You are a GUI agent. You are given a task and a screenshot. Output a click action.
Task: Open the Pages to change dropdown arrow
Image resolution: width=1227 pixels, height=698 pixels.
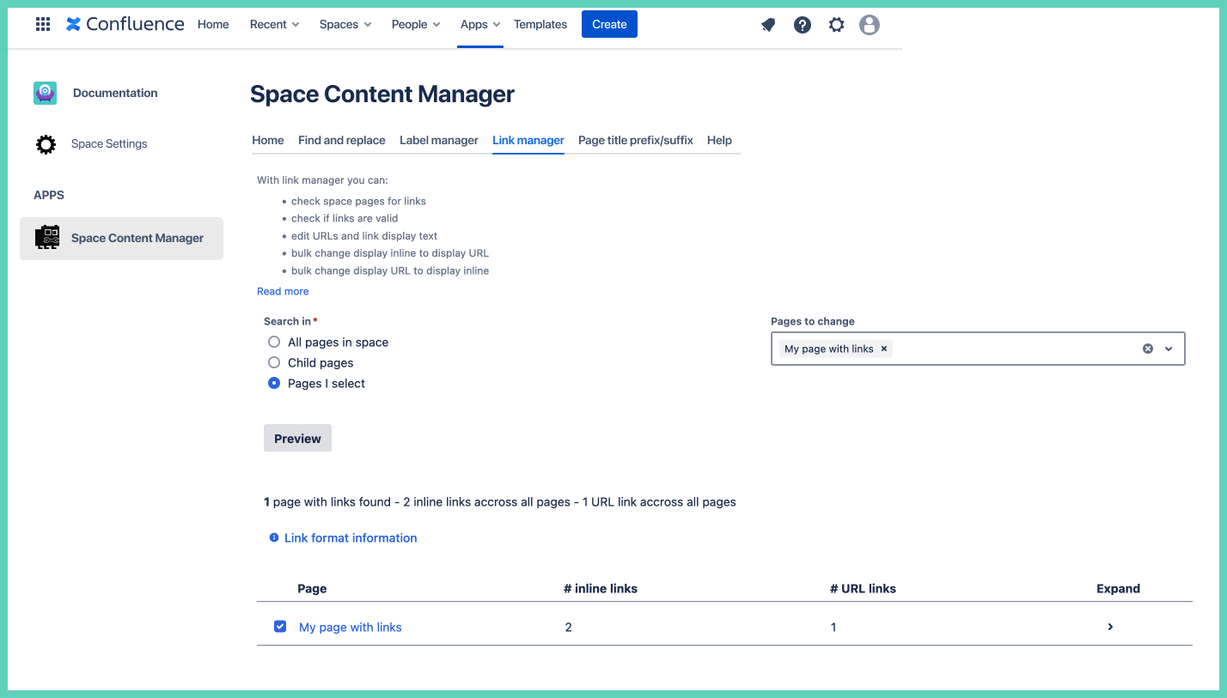(1169, 349)
